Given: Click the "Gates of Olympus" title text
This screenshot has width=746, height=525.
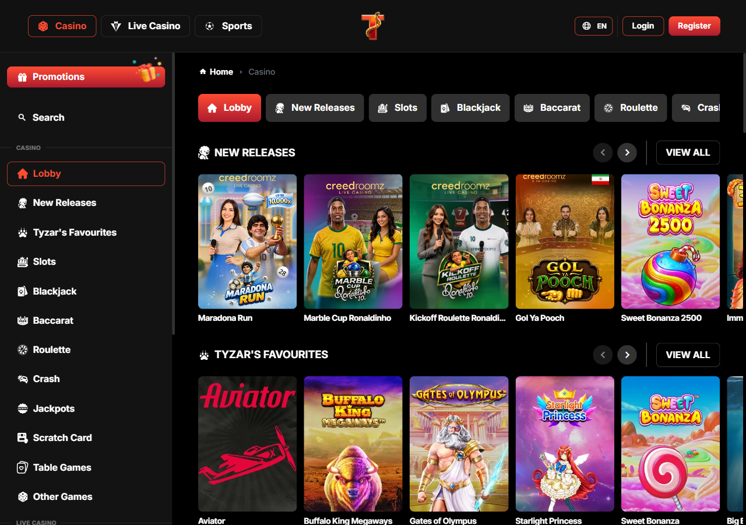Looking at the screenshot, I should pos(443,520).
